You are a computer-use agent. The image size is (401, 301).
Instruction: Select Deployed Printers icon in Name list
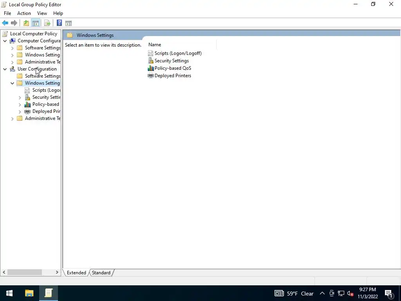point(151,76)
